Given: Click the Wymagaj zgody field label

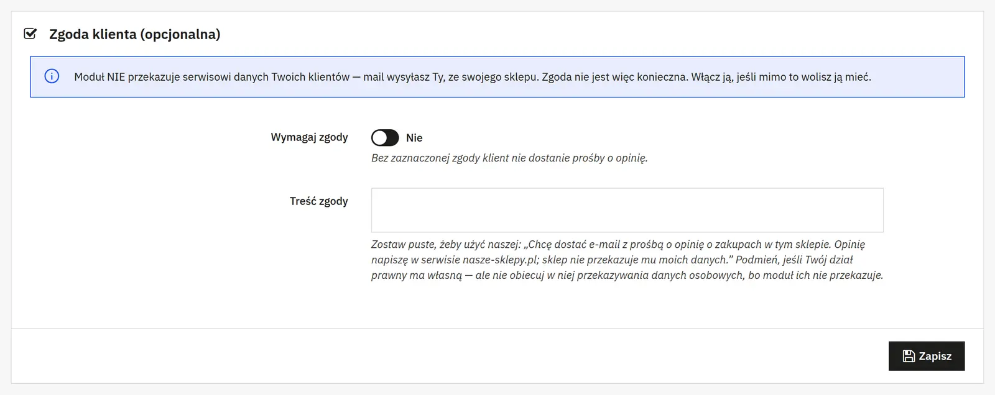Looking at the screenshot, I should pyautogui.click(x=309, y=137).
